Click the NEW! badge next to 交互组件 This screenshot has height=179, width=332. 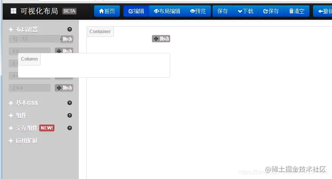tap(47, 128)
